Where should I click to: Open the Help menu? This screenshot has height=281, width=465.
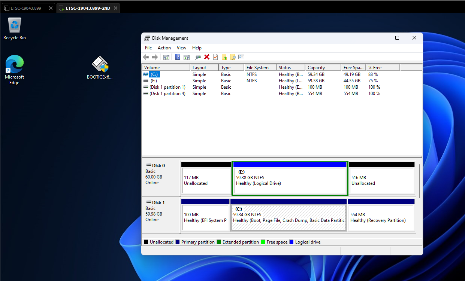coord(197,48)
